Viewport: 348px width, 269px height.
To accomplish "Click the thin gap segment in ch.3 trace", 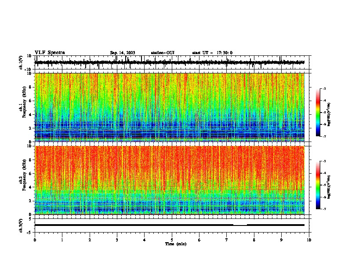I will [x=240, y=225].
